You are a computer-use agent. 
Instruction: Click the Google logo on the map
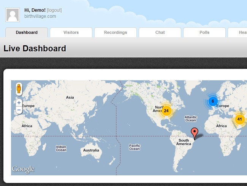23,169
